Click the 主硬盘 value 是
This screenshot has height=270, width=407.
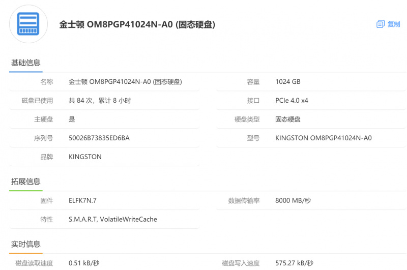tap(72, 119)
